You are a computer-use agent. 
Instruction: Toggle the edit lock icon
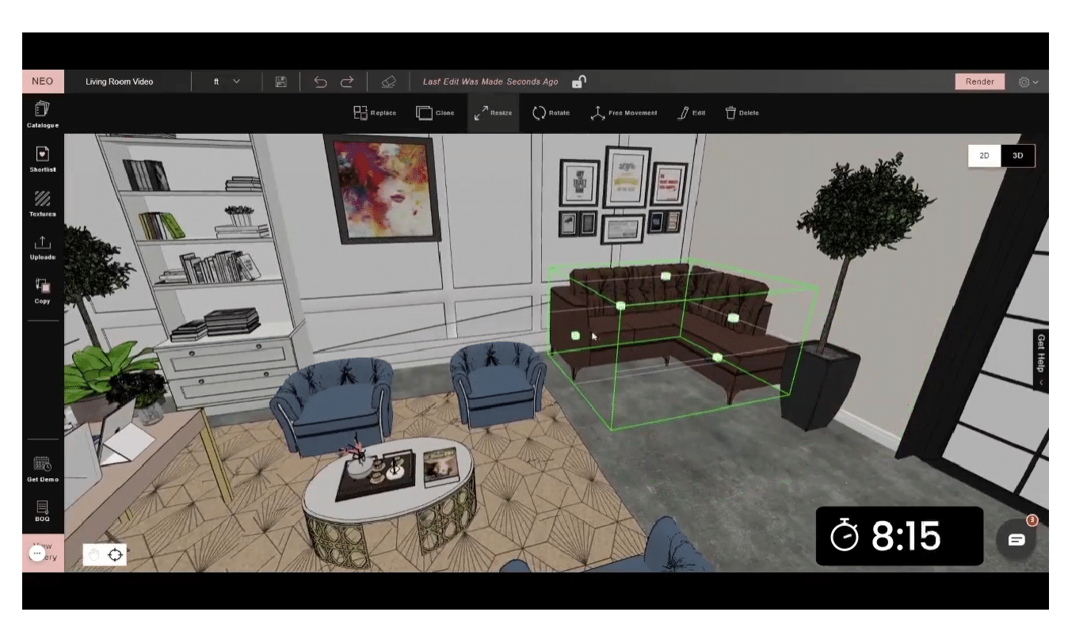click(x=579, y=81)
